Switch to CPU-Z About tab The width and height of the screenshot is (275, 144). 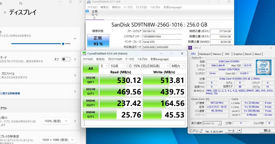coord(258,54)
